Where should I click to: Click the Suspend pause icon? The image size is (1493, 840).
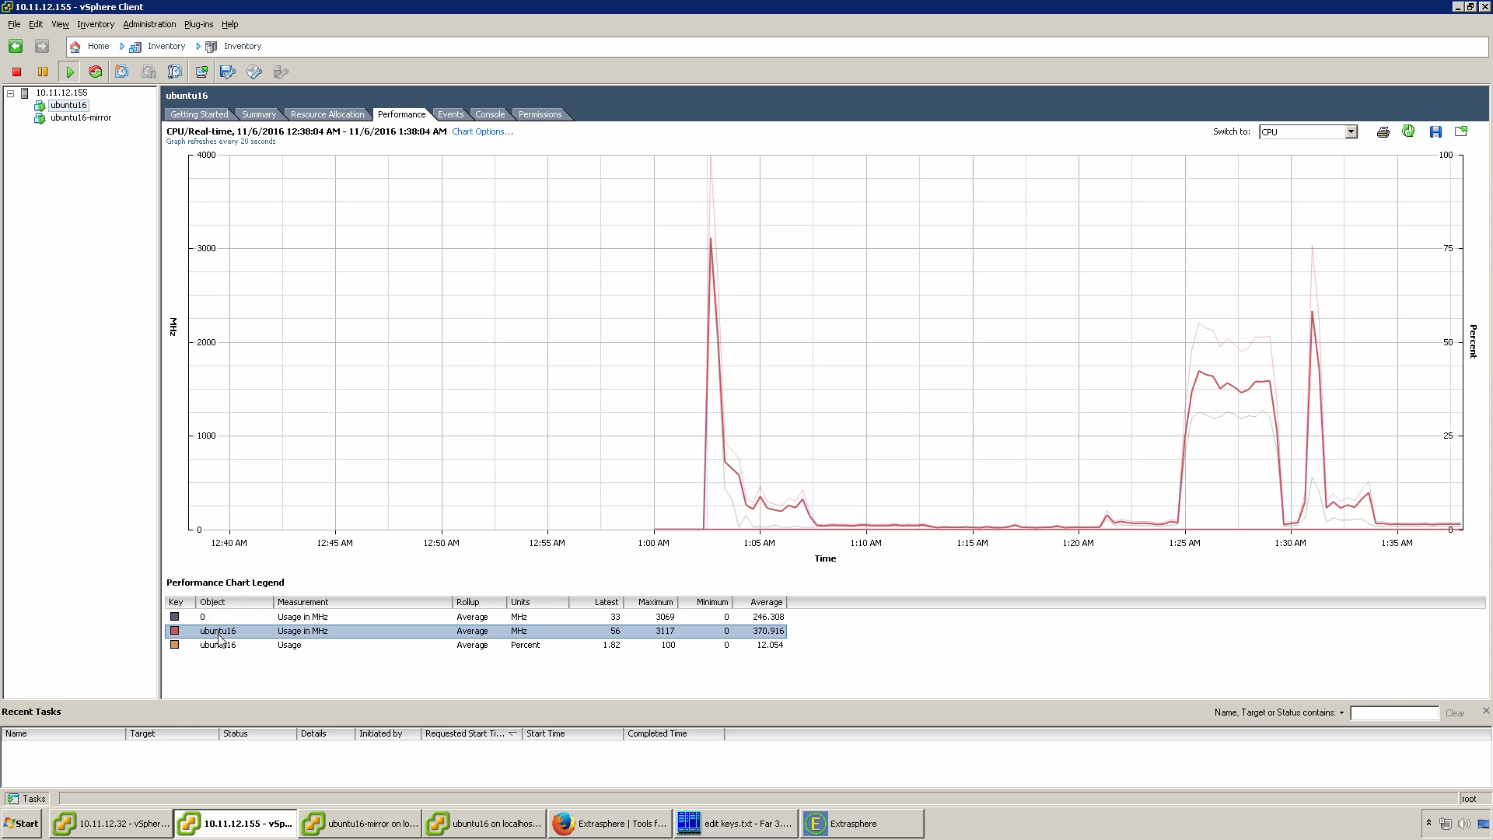coord(43,72)
